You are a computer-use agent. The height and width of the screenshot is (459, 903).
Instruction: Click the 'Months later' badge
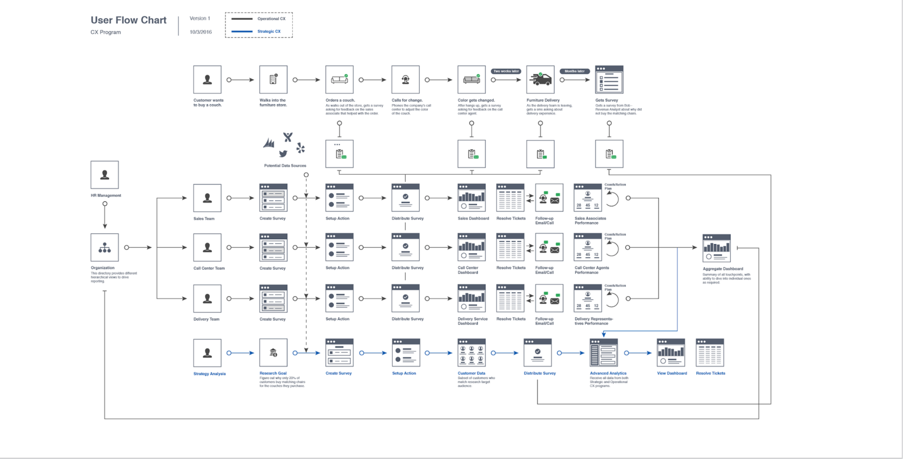point(575,71)
